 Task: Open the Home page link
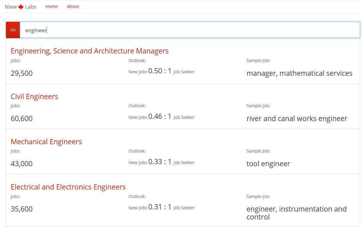pyautogui.click(x=51, y=6)
